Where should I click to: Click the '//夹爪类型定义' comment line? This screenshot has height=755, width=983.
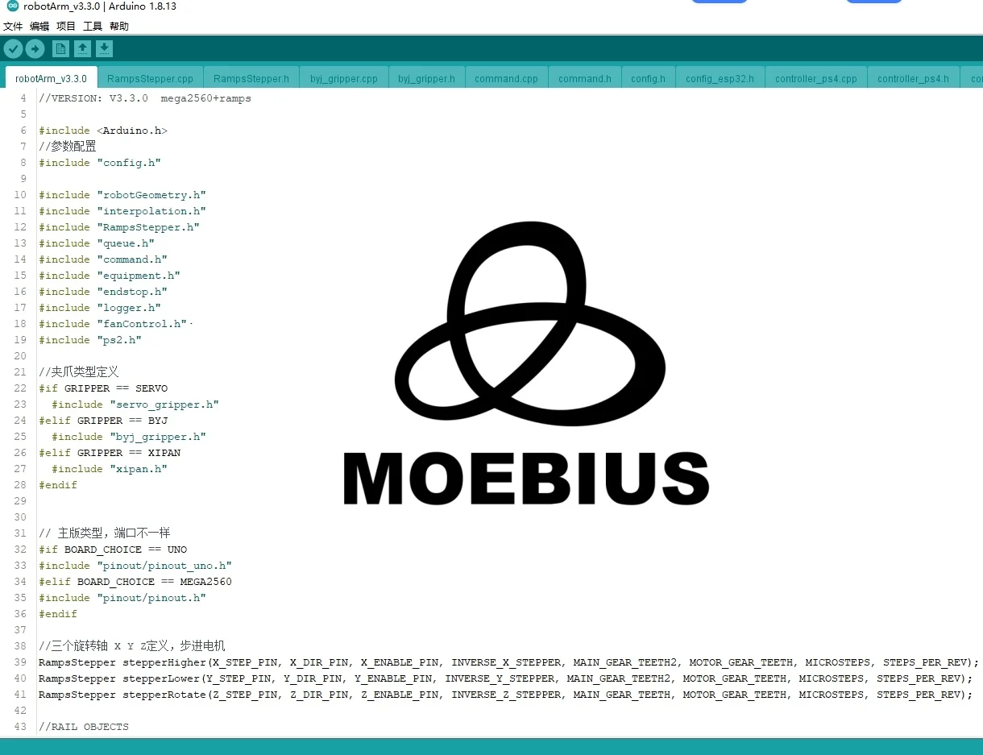click(79, 372)
